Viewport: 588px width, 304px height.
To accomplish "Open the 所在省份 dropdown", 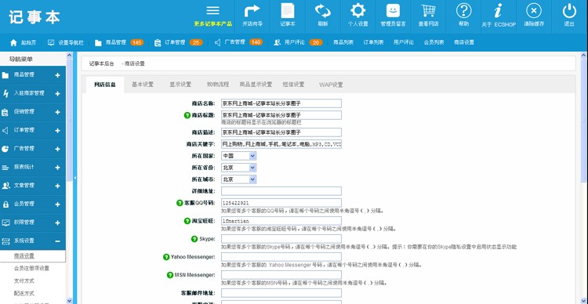I will coord(238,168).
